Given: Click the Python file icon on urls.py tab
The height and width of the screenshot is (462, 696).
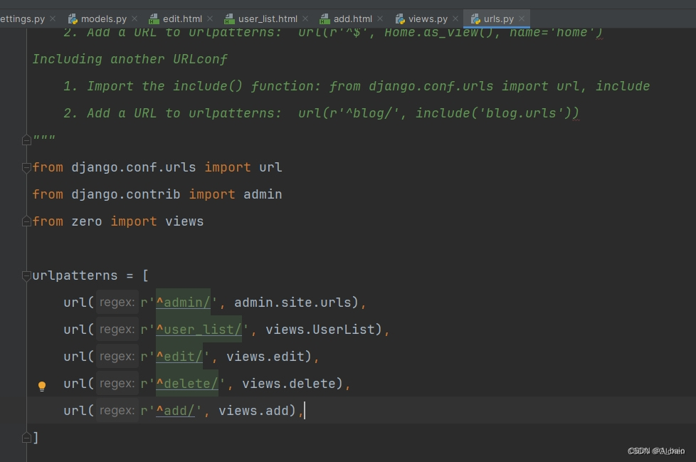Looking at the screenshot, I should click(475, 19).
